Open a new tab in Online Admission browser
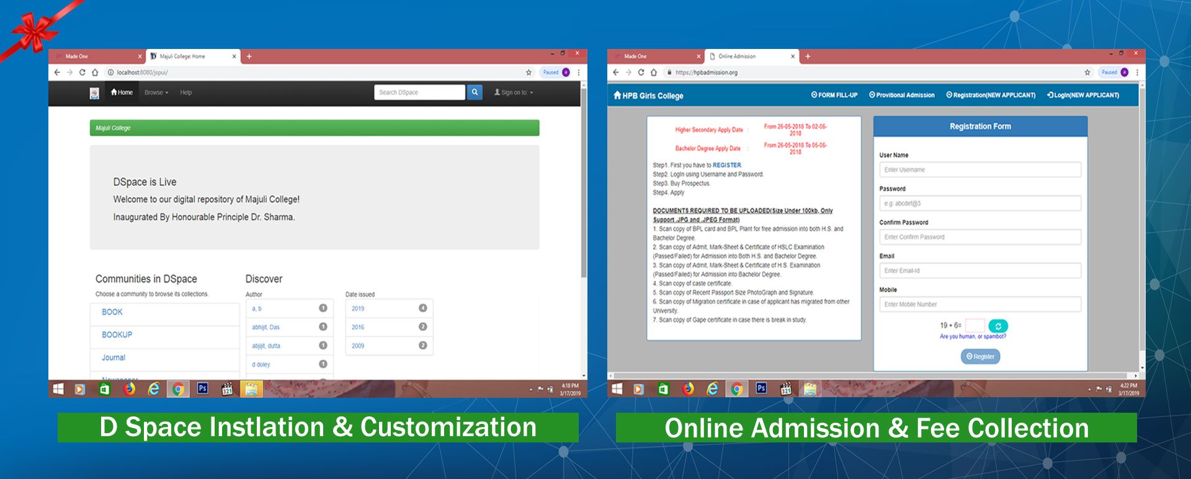The image size is (1191, 479). tap(808, 56)
